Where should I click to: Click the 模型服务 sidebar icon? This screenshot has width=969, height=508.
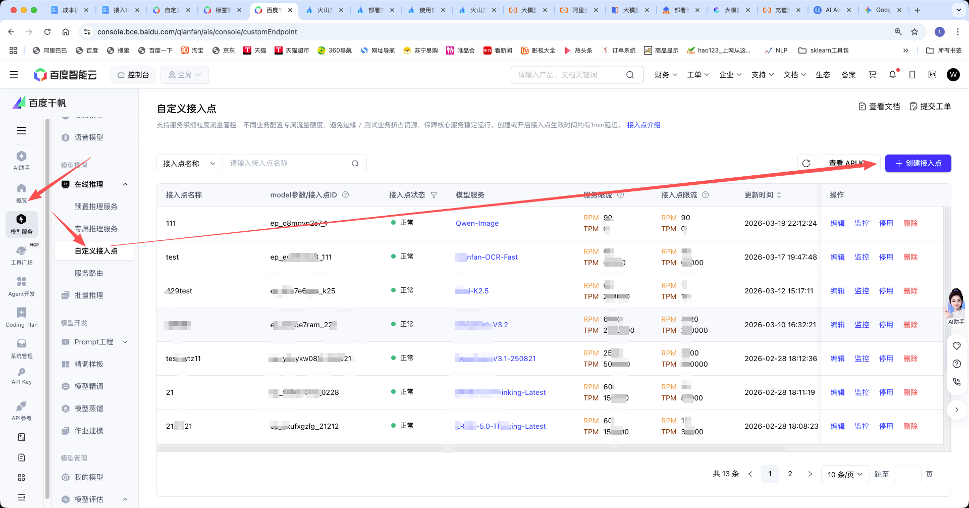tap(21, 224)
